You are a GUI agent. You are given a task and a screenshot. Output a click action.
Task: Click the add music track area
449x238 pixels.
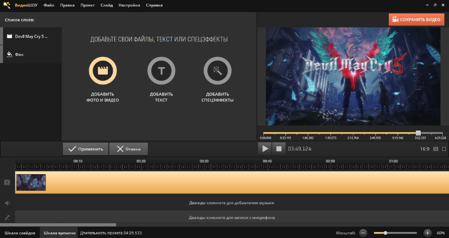pyautogui.click(x=231, y=203)
